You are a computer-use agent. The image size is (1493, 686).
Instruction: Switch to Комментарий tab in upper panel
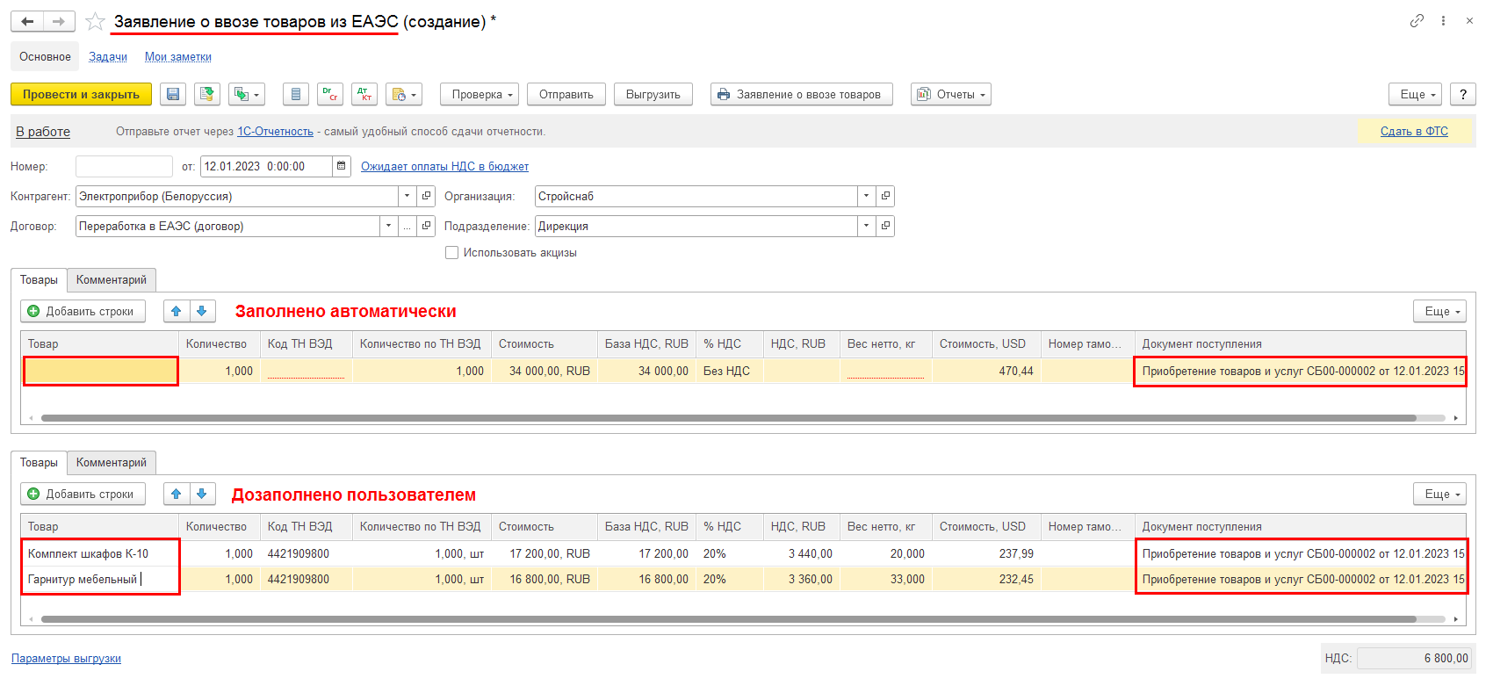[112, 280]
